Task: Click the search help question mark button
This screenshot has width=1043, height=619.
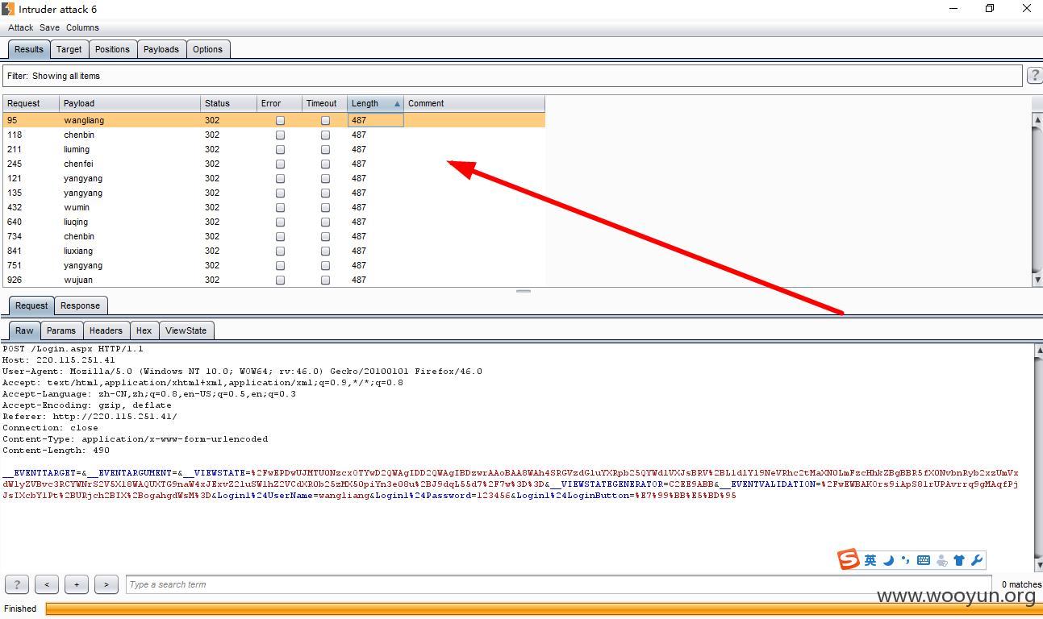Action: click(x=17, y=584)
